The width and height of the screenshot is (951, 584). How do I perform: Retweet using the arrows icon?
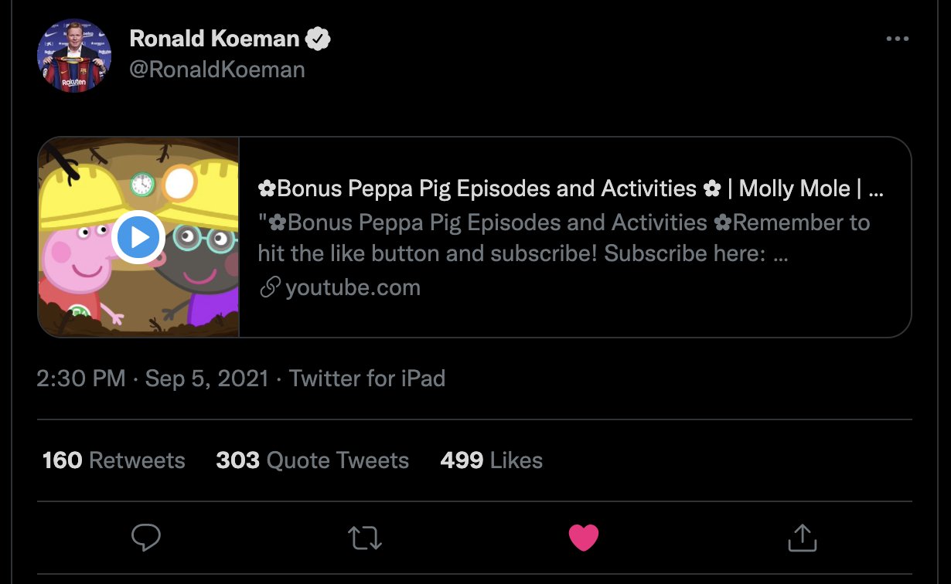coord(365,538)
